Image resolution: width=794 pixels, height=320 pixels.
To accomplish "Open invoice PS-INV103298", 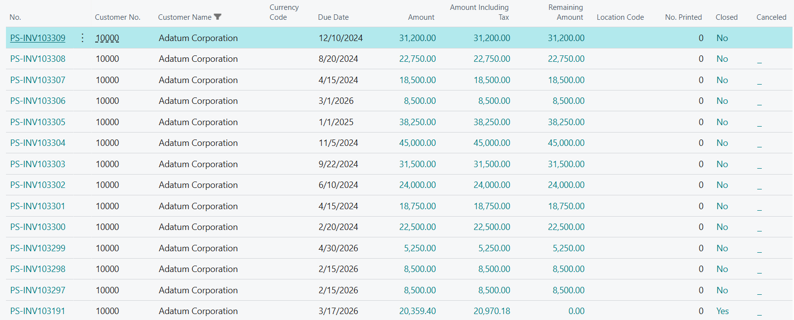I will [x=38, y=269].
